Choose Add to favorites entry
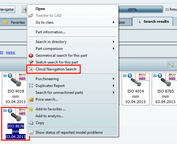177x144 pixels. tap(72, 109)
